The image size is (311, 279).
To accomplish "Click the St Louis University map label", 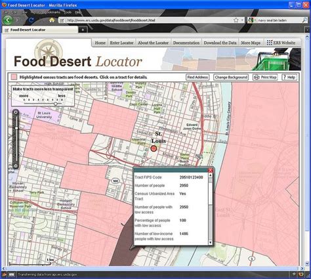I will click(x=44, y=115).
